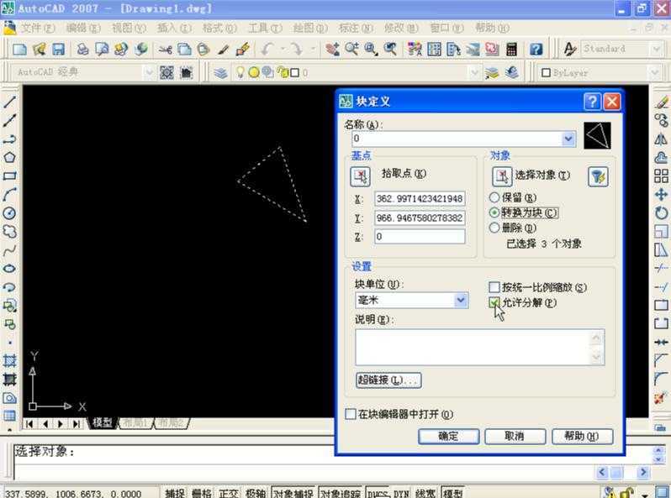Click the Plot print icon
This screenshot has width=671, height=498.
click(82, 50)
